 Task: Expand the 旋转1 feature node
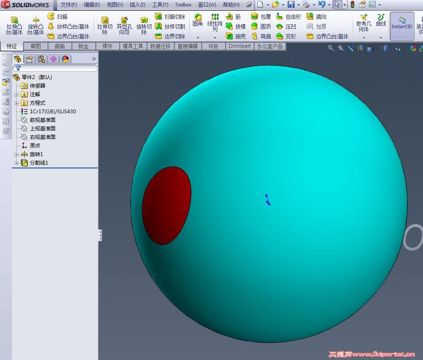(17, 155)
